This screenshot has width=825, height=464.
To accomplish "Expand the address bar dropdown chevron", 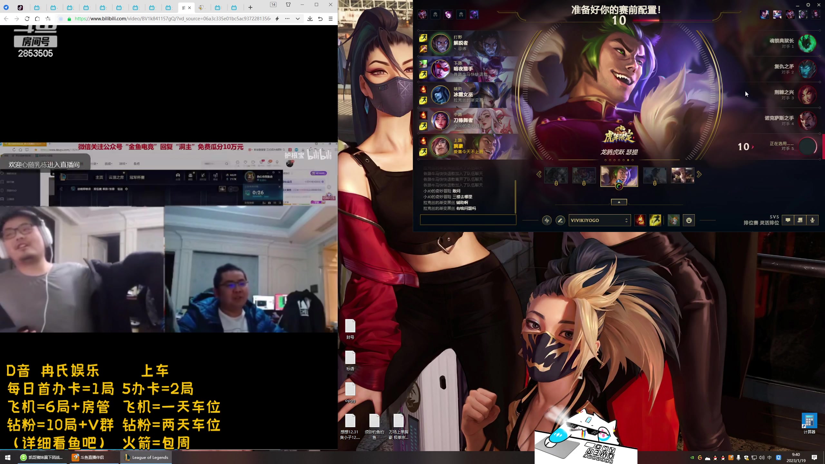I will (x=298, y=19).
